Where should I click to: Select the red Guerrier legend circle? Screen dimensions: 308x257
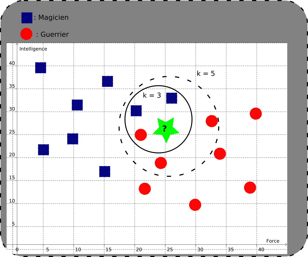[x=26, y=34]
